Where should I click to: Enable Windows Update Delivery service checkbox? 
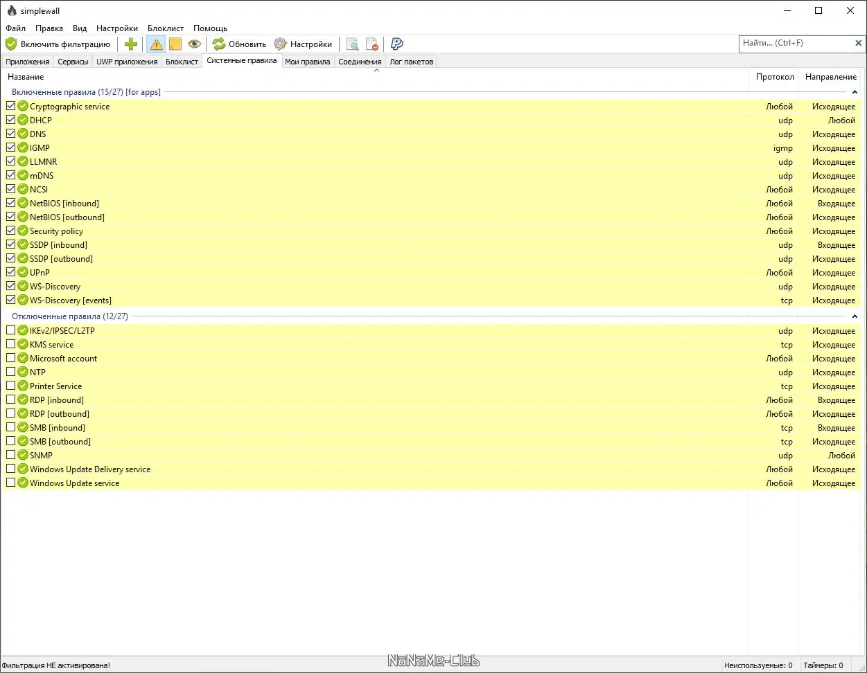[10, 469]
